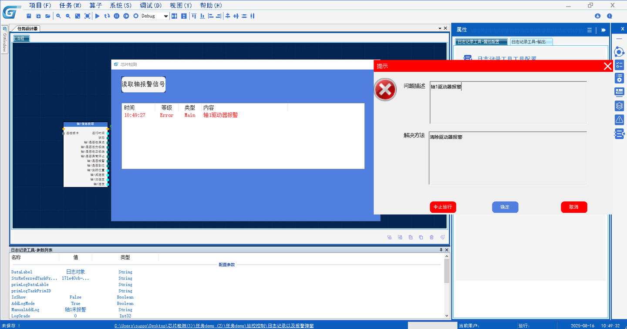Click the save icon in the toolbar
The image size is (627, 329).
click(x=29, y=16)
